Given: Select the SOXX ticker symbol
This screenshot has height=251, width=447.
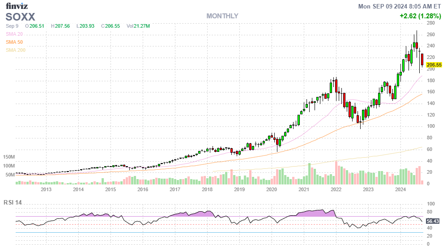Looking at the screenshot, I should [20, 17].
